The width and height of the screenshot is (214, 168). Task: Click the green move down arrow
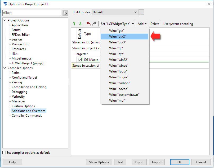tap(80, 24)
